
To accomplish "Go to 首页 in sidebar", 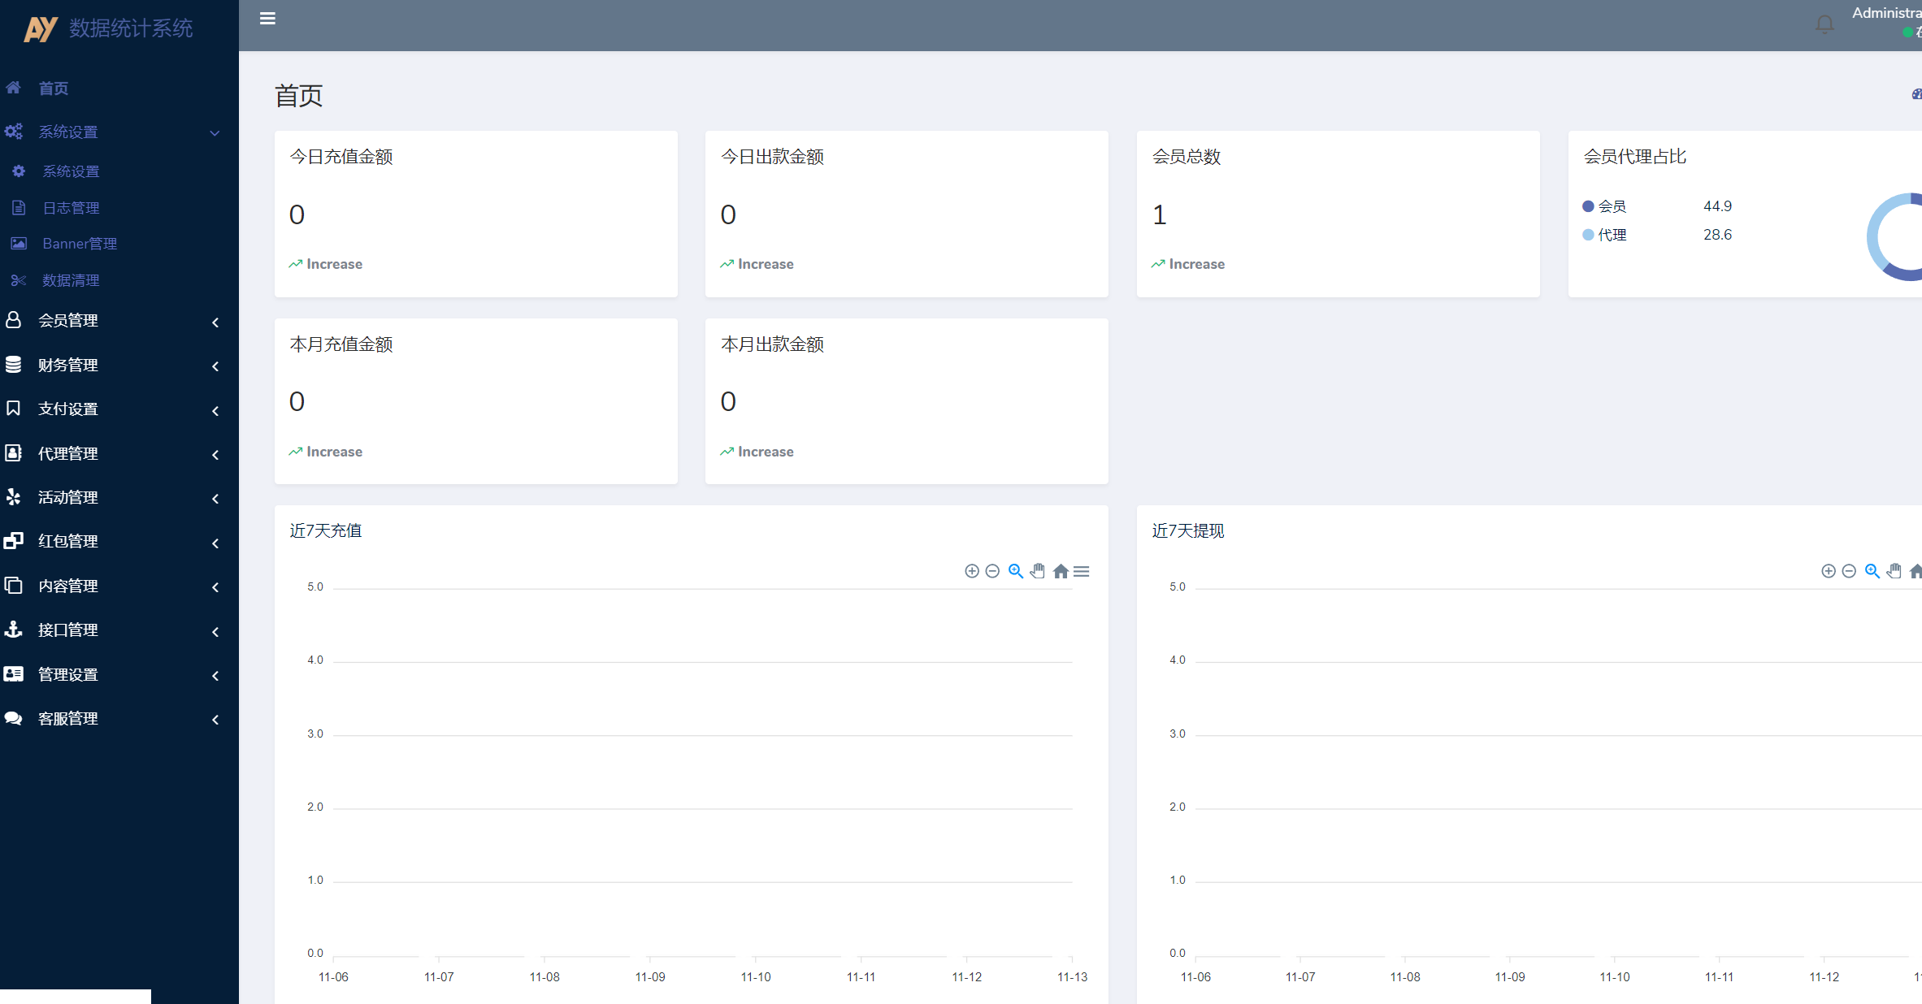I will pos(54,89).
